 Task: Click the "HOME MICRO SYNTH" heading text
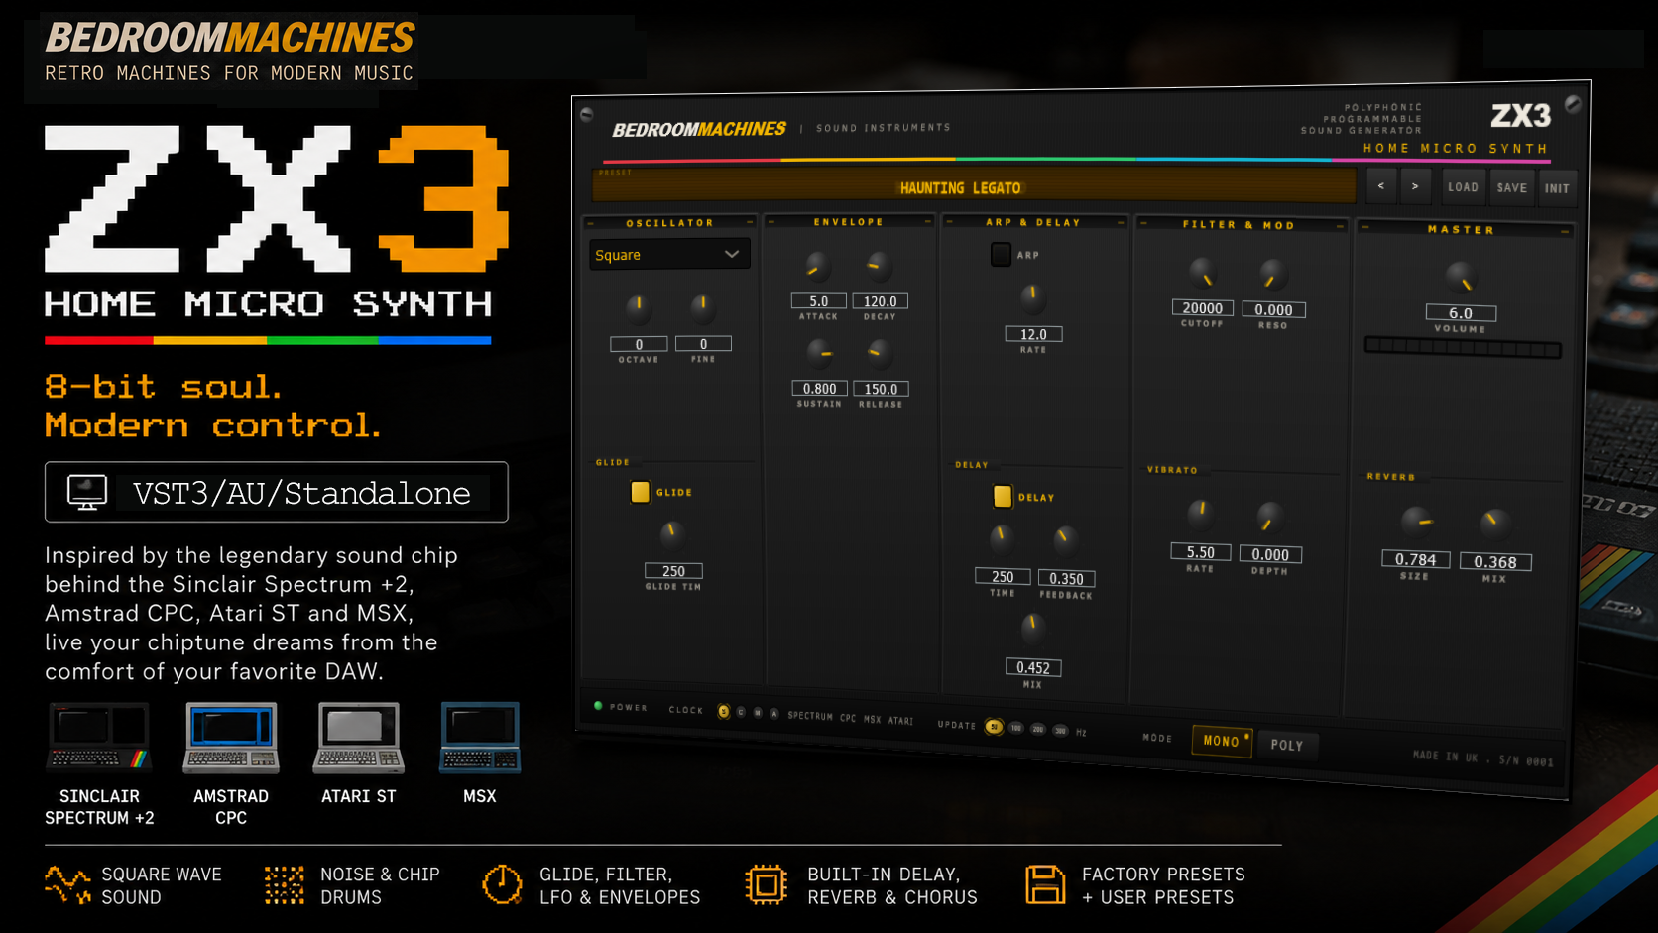click(268, 303)
